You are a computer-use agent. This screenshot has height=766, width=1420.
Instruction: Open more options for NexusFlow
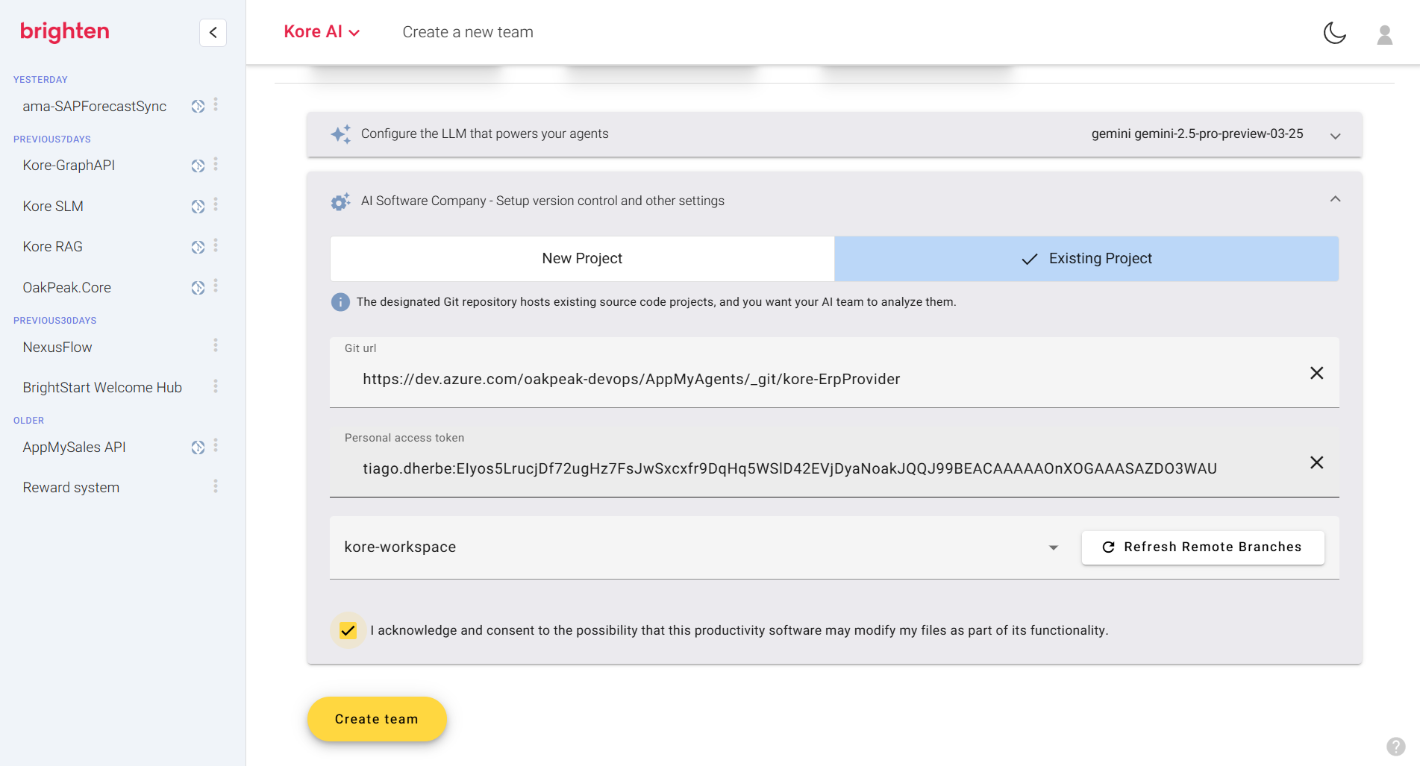216,345
